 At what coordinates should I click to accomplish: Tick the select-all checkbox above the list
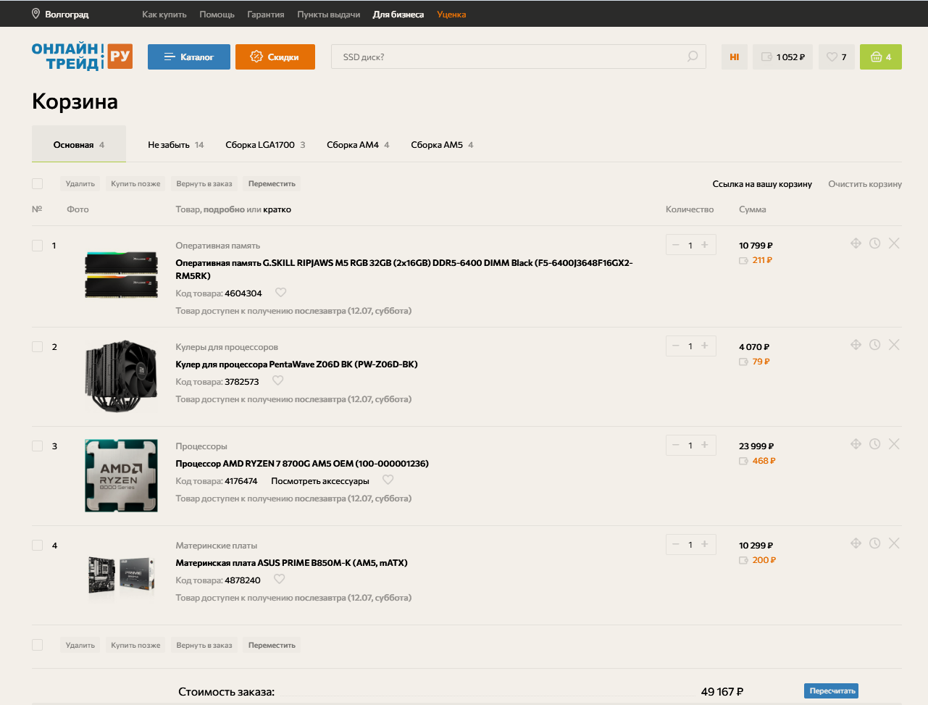click(38, 184)
